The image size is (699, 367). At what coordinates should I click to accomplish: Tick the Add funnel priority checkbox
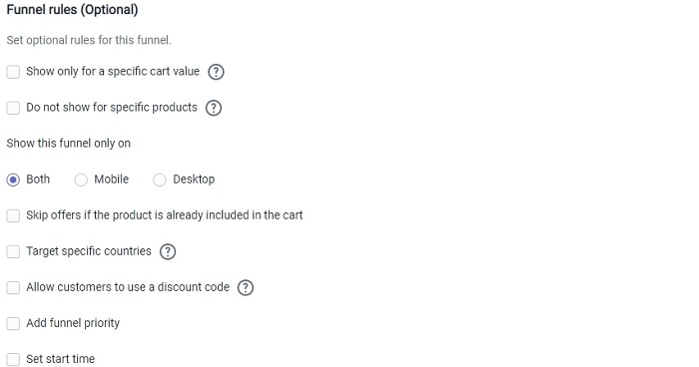pos(13,323)
